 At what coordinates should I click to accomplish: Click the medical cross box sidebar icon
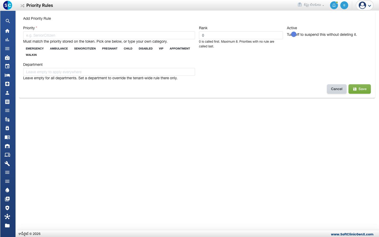point(7,84)
